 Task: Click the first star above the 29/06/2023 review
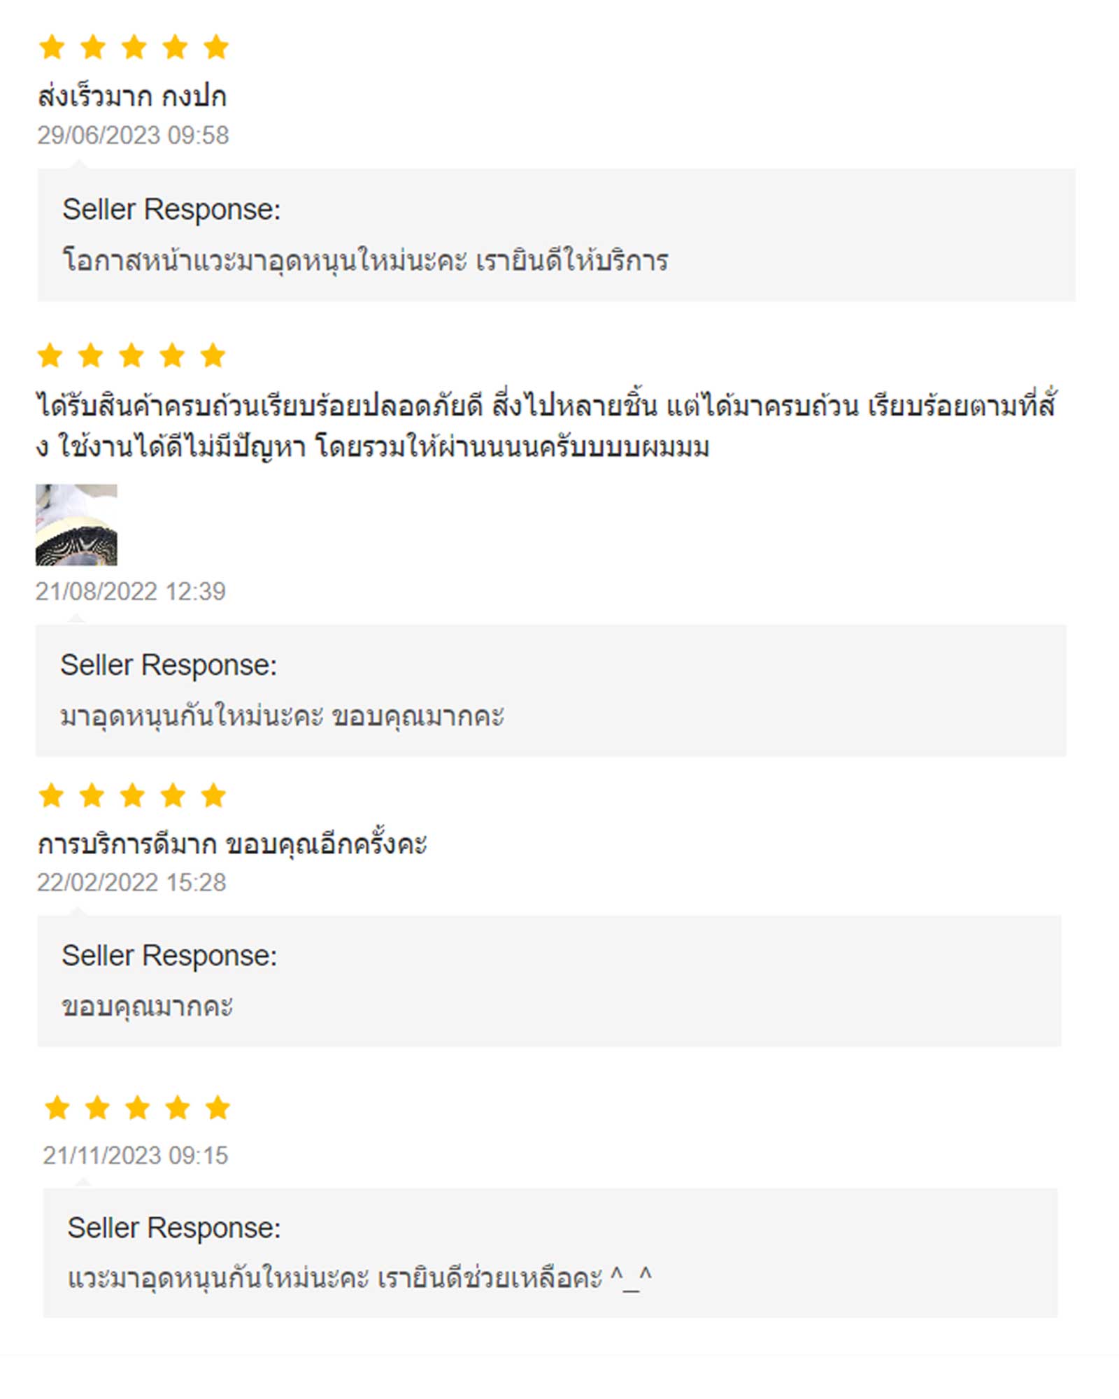tap(52, 48)
